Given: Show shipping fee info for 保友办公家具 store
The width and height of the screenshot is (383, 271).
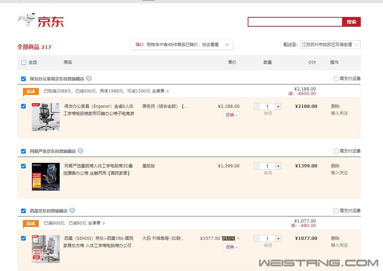Looking at the screenshot, I should (335, 79).
